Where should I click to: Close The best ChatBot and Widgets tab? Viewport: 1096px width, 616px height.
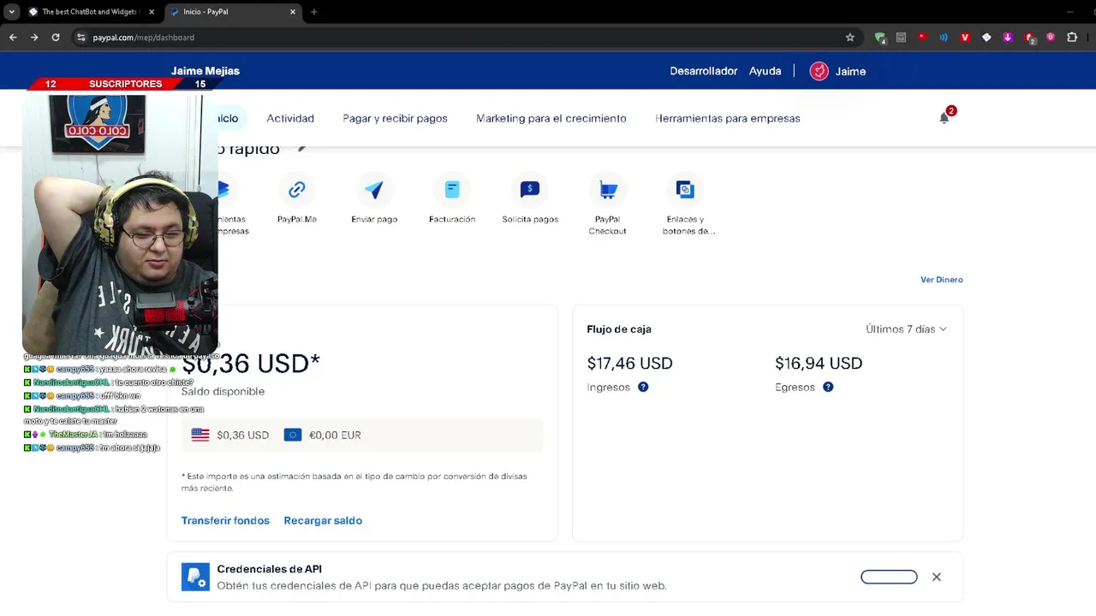click(152, 12)
